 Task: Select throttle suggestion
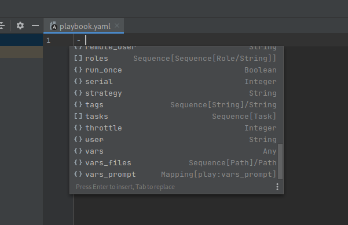pyautogui.click(x=177, y=128)
